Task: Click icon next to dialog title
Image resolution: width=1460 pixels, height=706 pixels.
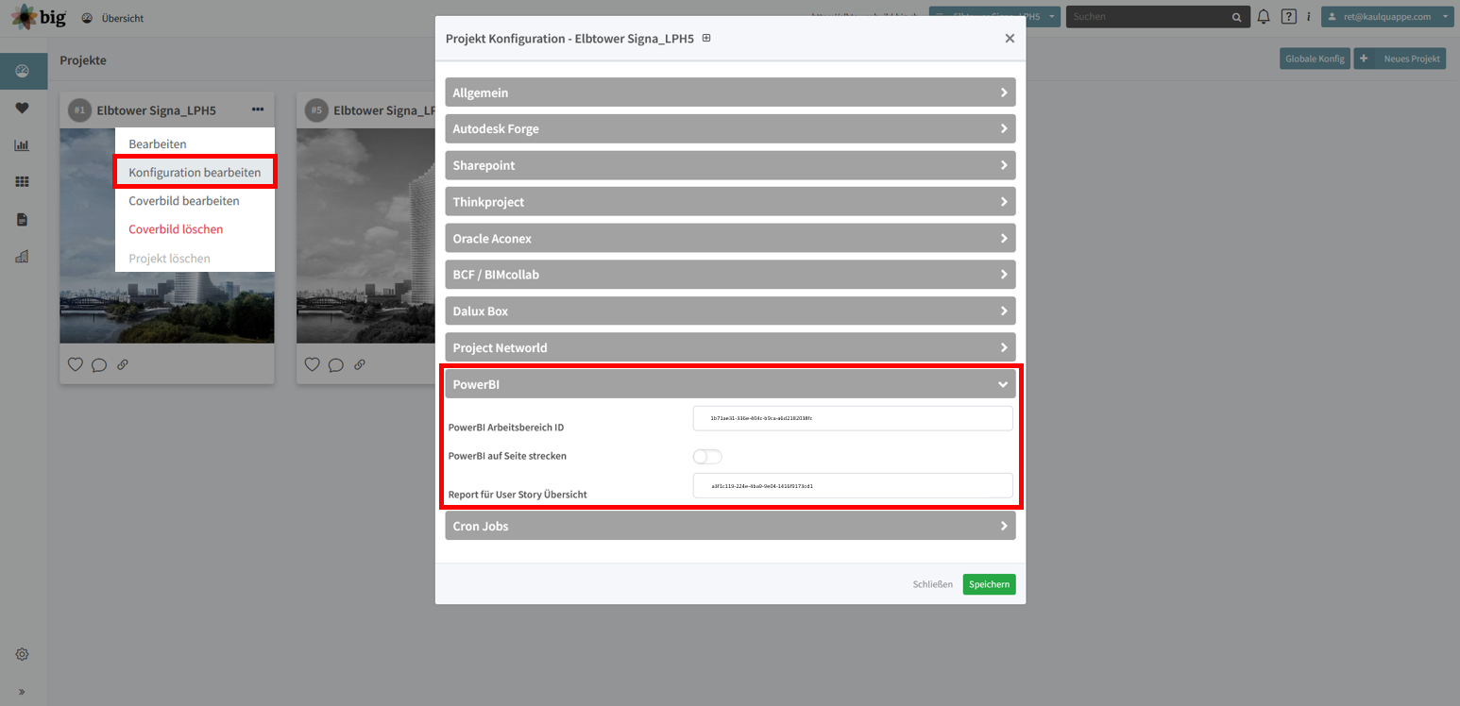Action: [706, 39]
